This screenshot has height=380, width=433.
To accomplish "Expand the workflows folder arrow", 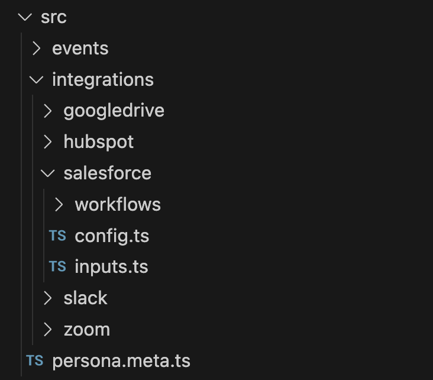I will (x=59, y=205).
